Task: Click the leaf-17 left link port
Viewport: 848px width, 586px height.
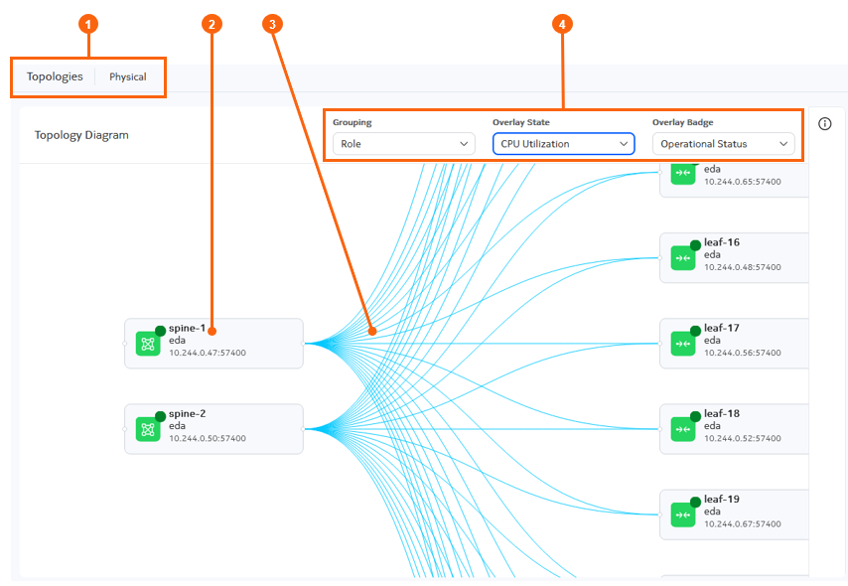Action: (659, 344)
